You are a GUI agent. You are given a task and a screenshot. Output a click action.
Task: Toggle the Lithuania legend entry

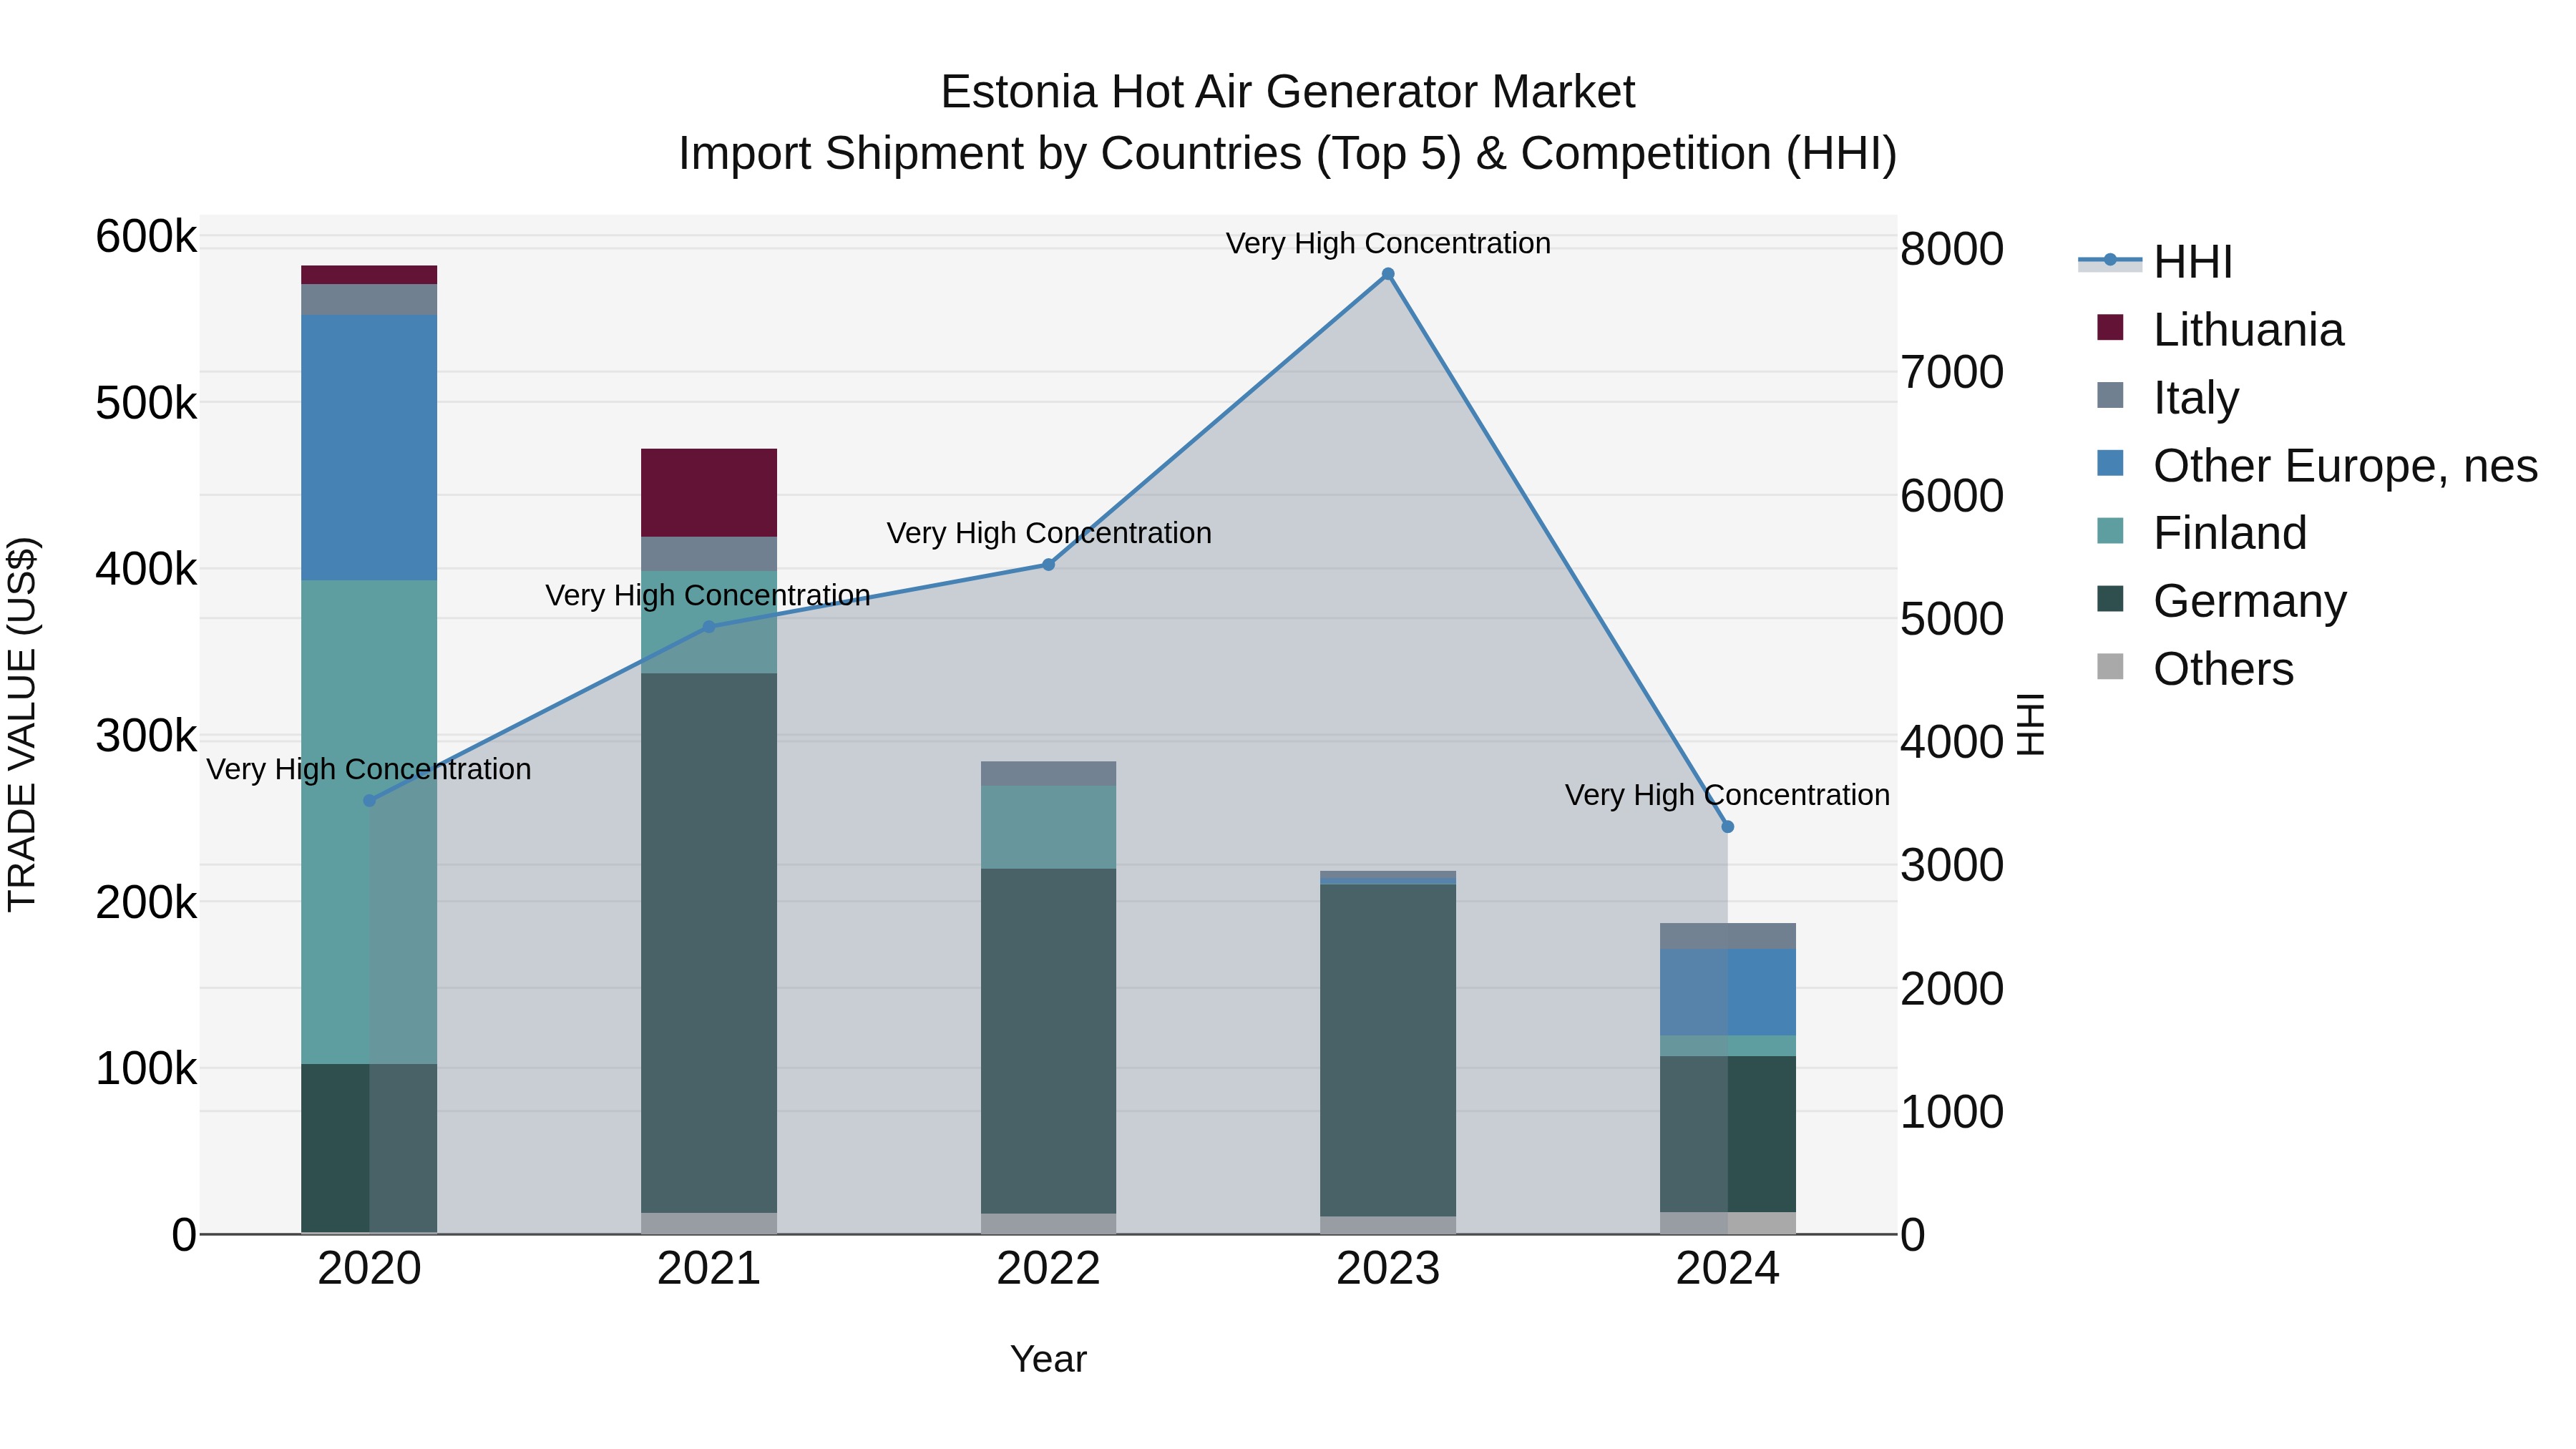click(x=2219, y=329)
